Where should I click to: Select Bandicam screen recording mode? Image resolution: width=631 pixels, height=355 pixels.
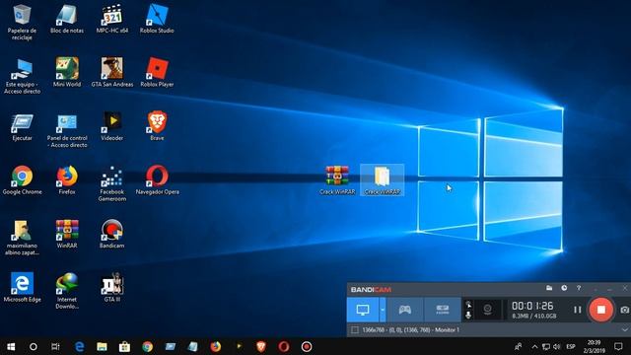point(363,310)
